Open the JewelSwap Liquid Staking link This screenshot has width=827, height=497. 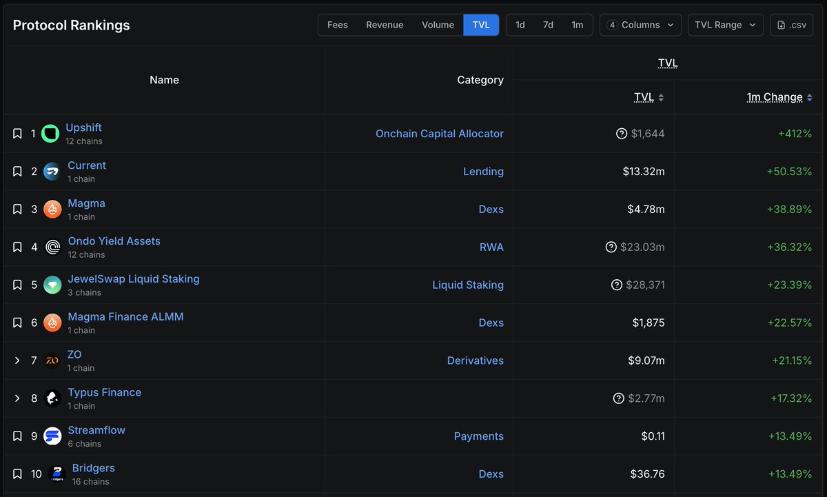(134, 279)
